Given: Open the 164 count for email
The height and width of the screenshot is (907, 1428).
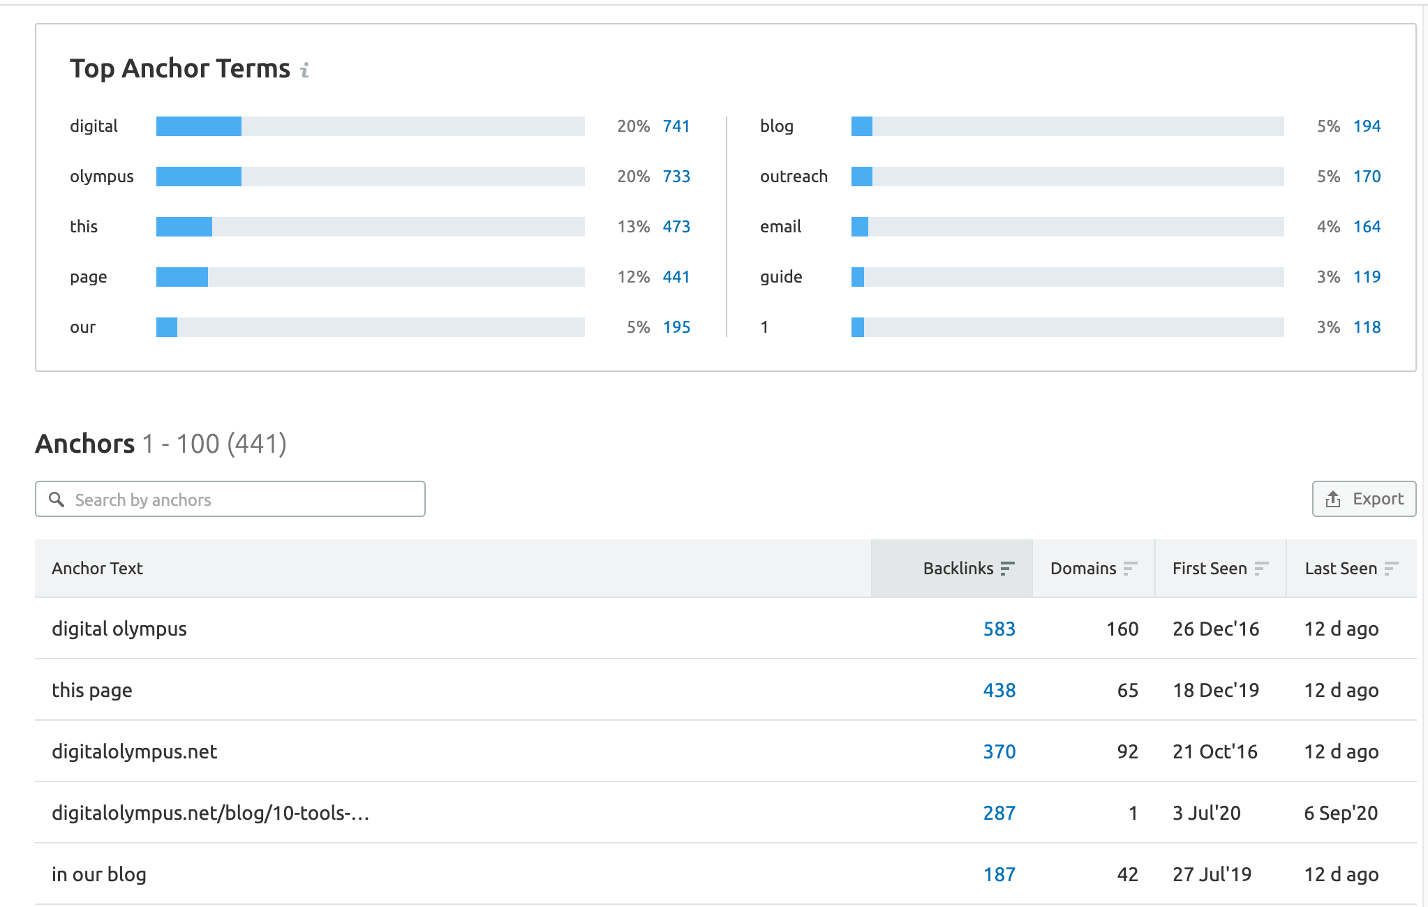Looking at the screenshot, I should [1367, 227].
